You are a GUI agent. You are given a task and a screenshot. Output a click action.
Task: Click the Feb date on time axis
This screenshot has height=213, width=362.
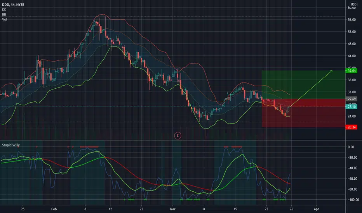click(54, 209)
